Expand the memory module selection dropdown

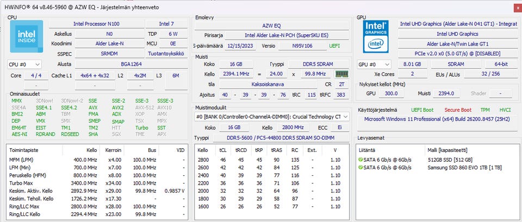coord(272,117)
